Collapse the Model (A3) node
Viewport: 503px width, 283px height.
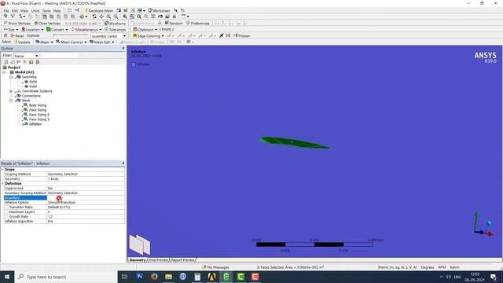click(x=4, y=72)
